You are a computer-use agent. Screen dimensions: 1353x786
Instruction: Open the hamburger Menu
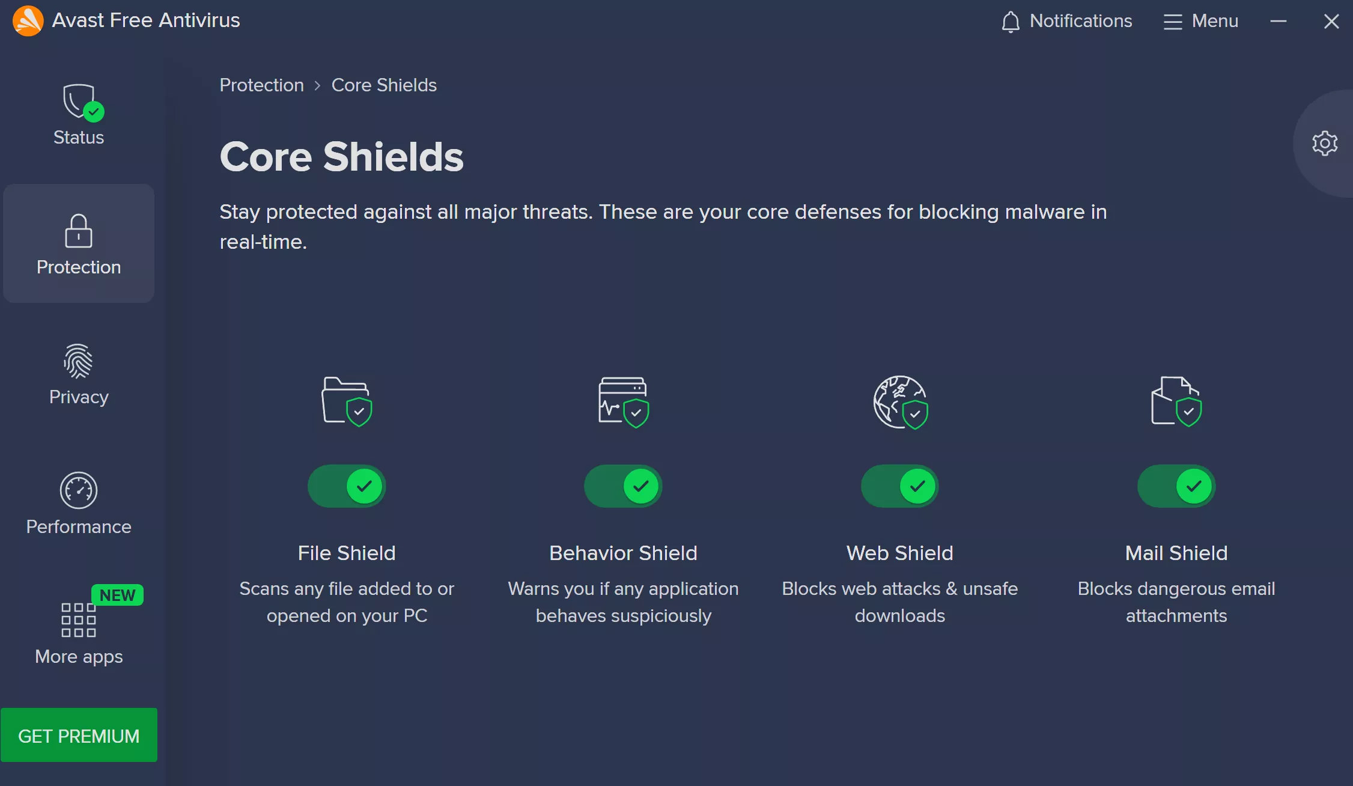[1200, 22]
